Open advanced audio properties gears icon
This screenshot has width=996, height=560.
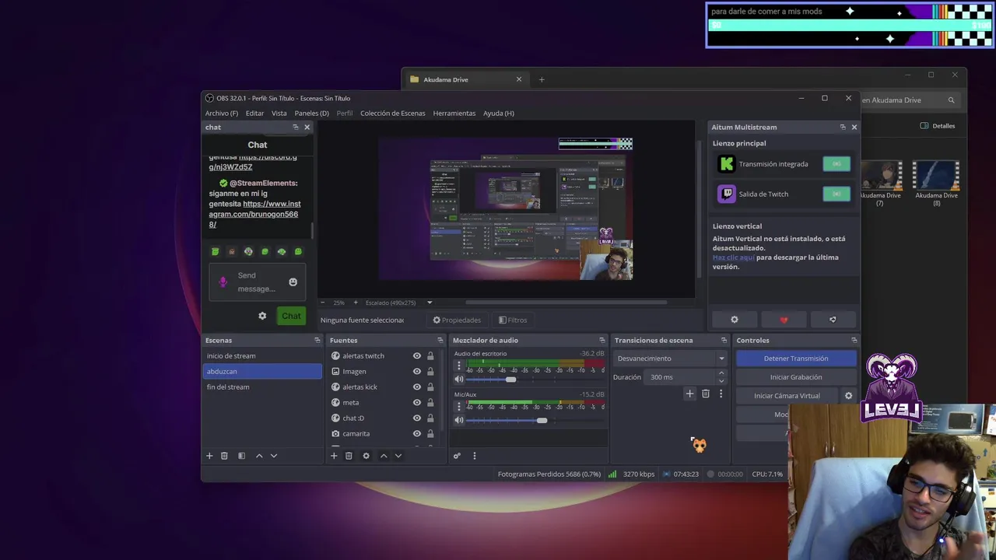457,456
